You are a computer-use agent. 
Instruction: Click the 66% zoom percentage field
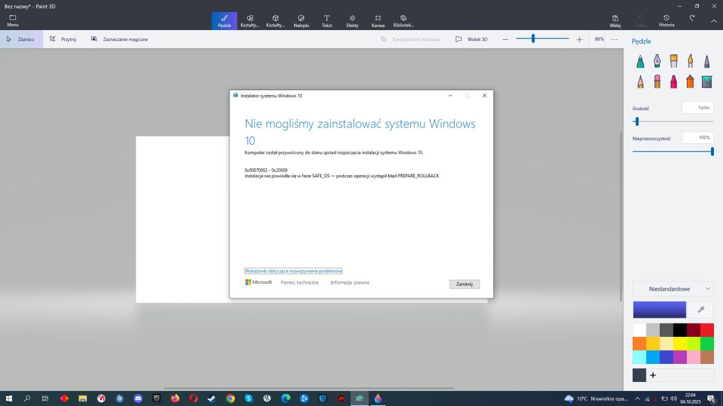click(x=598, y=39)
